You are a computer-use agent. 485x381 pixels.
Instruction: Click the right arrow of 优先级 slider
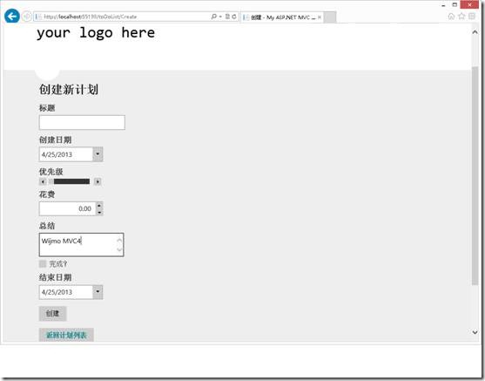pos(98,181)
